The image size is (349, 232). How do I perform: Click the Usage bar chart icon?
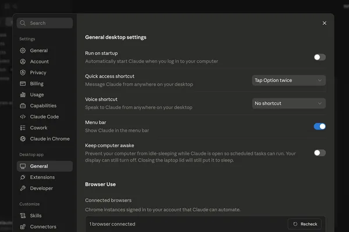coord(23,95)
